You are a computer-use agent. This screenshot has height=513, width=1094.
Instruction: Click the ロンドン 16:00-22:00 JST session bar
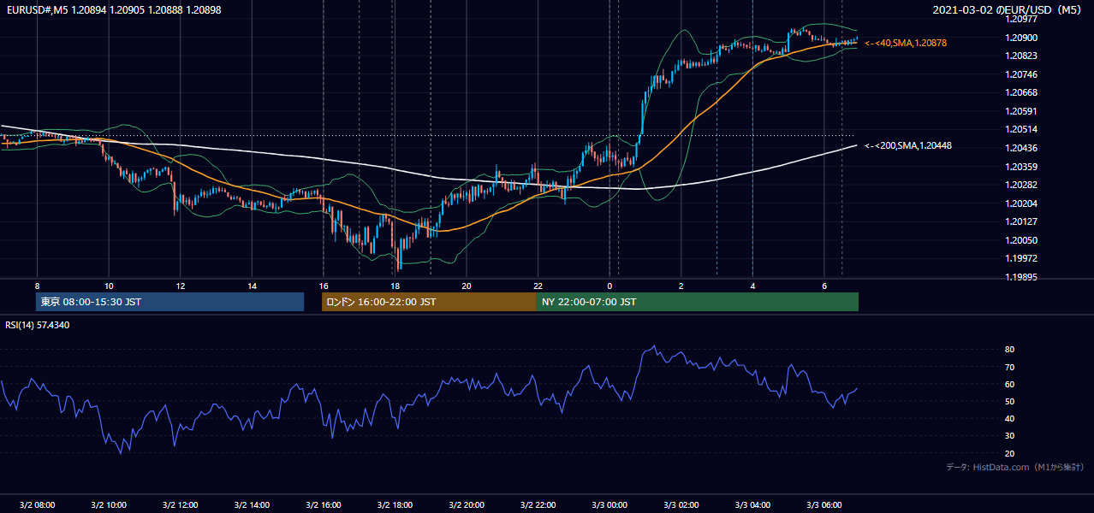pos(429,302)
